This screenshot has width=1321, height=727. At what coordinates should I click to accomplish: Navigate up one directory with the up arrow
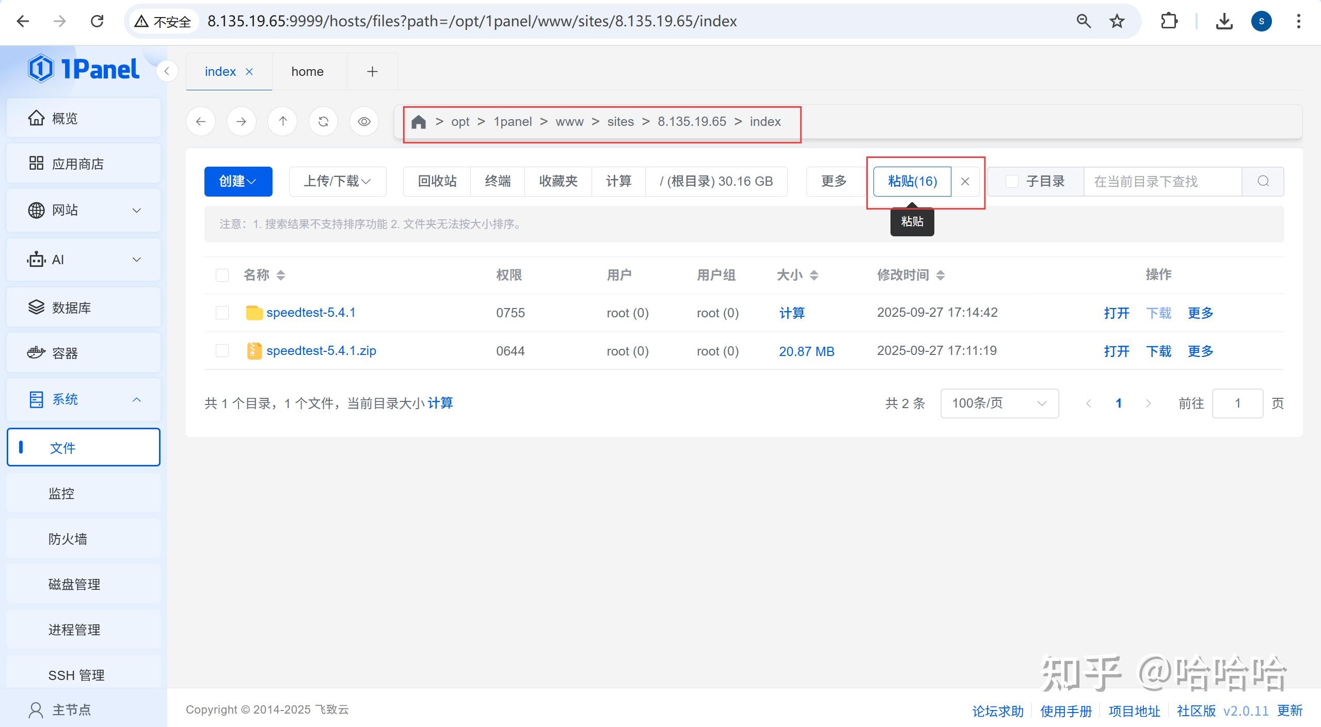click(x=282, y=121)
